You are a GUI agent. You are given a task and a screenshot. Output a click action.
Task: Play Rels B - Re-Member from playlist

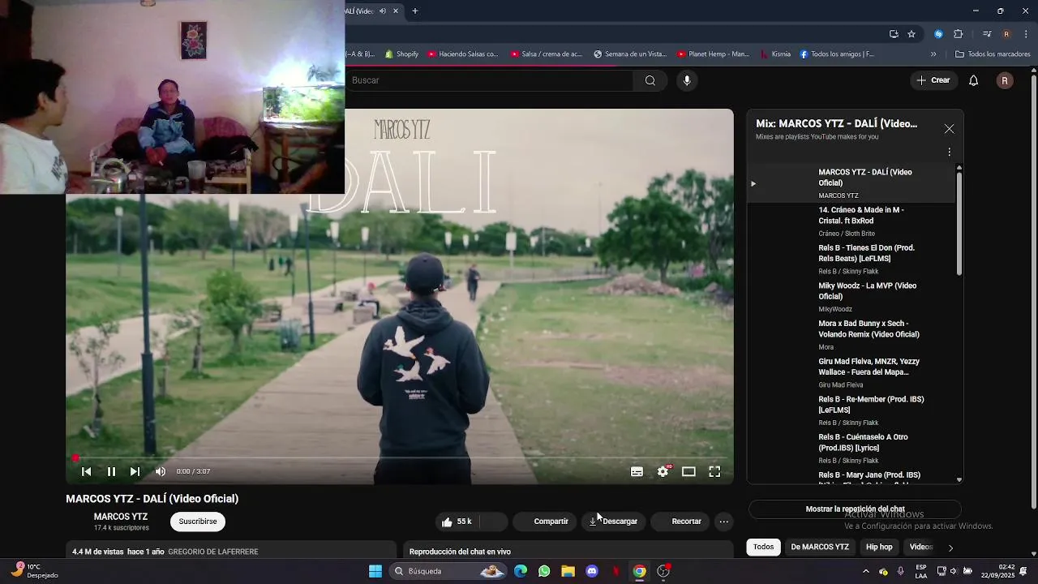[x=850, y=410]
